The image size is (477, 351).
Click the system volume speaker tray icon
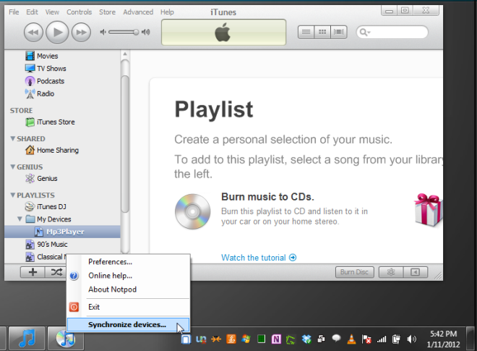(411, 339)
